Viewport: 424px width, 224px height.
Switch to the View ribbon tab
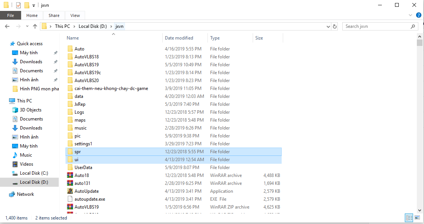pyautogui.click(x=75, y=15)
